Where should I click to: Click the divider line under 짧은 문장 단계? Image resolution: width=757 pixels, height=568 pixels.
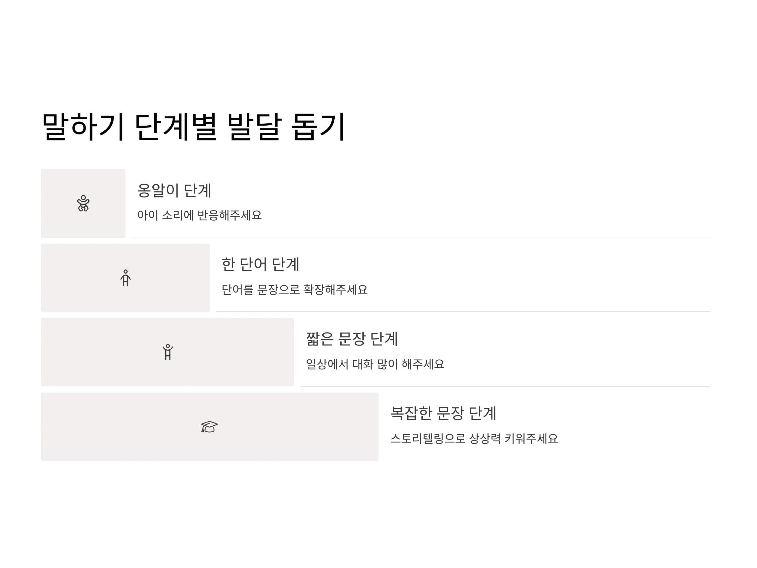point(505,386)
